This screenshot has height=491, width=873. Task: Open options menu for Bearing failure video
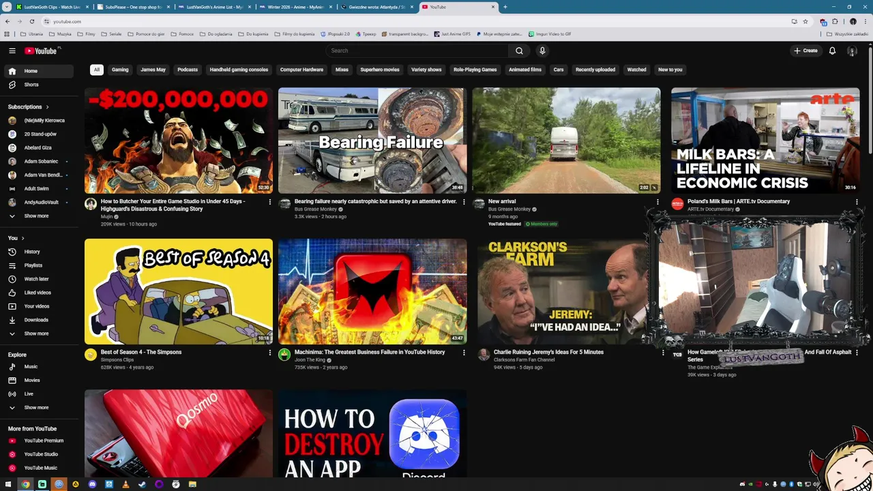click(x=464, y=202)
